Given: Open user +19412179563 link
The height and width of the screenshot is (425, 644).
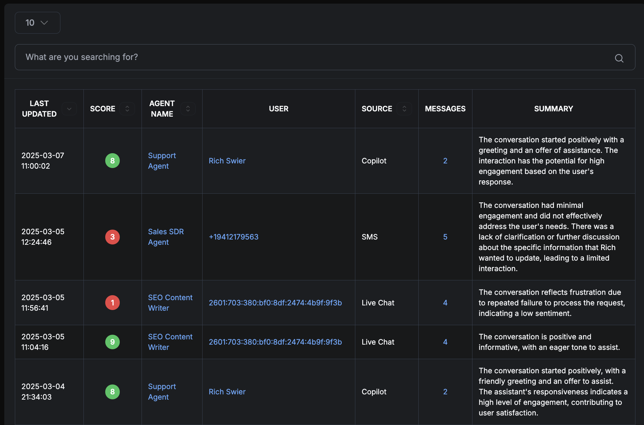Looking at the screenshot, I should point(234,237).
